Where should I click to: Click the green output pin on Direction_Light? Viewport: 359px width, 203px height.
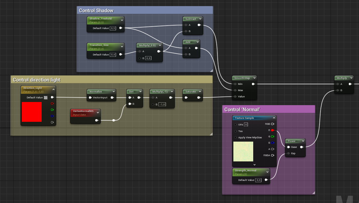(52, 110)
